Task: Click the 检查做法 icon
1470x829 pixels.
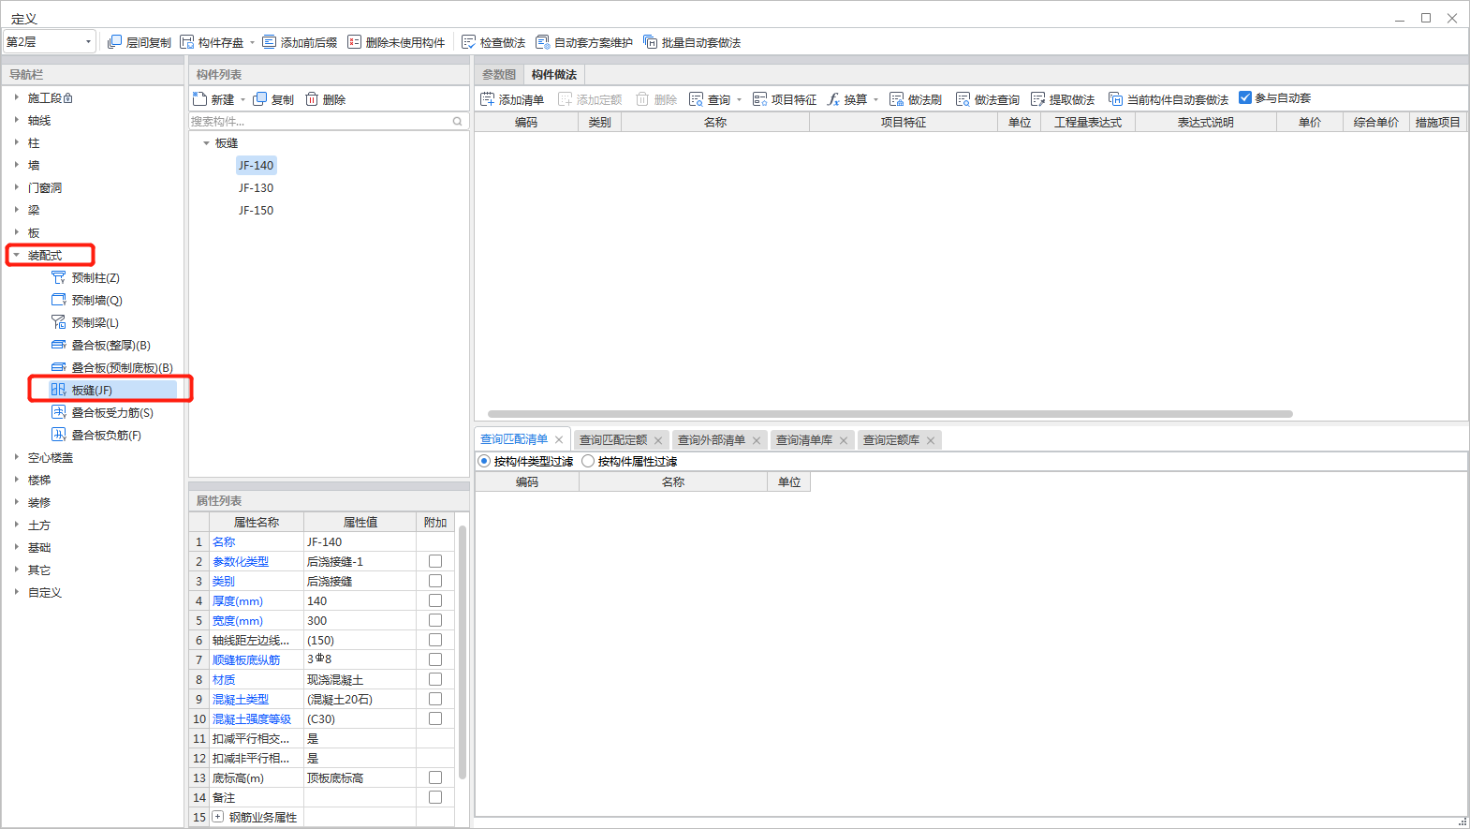Action: [468, 42]
